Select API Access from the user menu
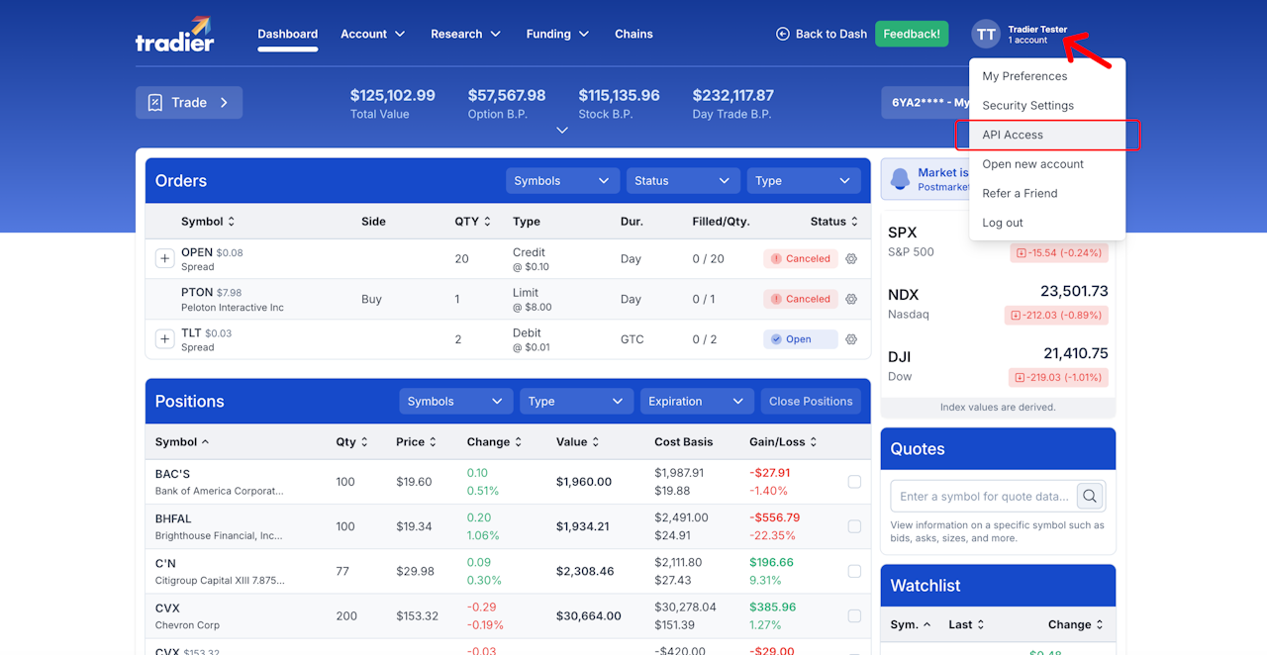The height and width of the screenshot is (655, 1267). point(1047,135)
